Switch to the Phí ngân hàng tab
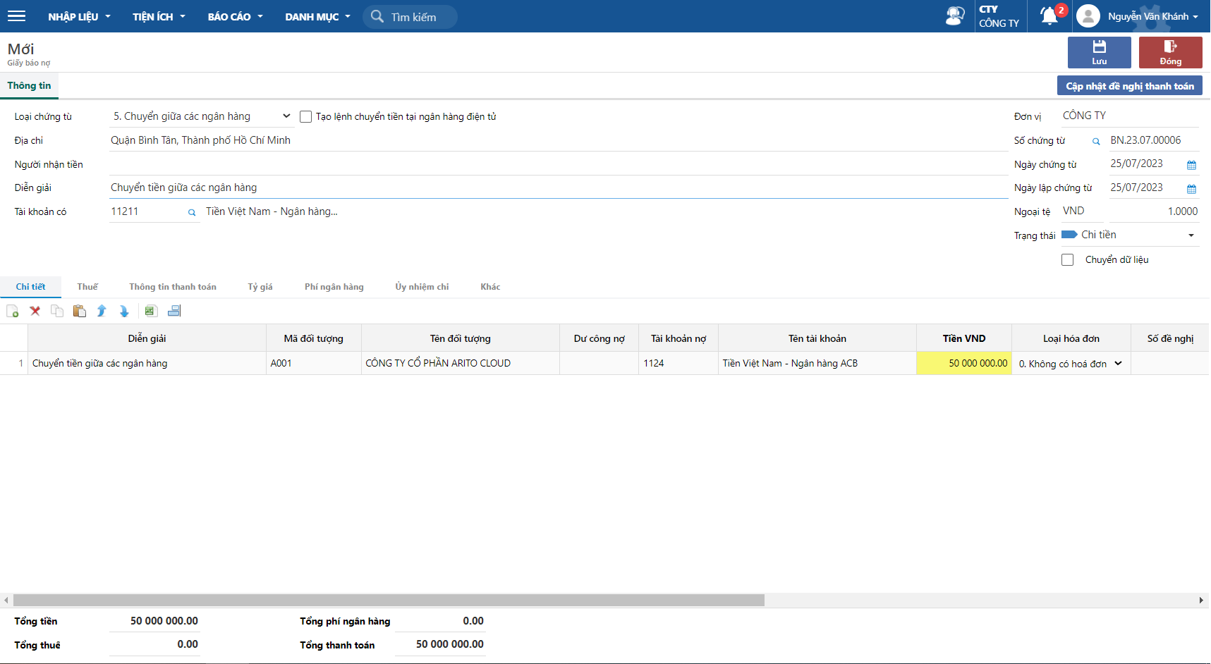This screenshot has height=664, width=1211. (334, 287)
